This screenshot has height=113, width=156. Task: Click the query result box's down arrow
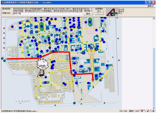[92, 11]
